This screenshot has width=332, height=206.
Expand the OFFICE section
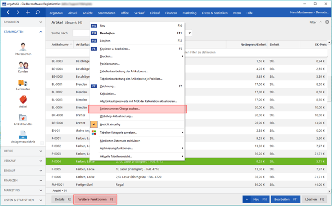[x=23, y=151]
